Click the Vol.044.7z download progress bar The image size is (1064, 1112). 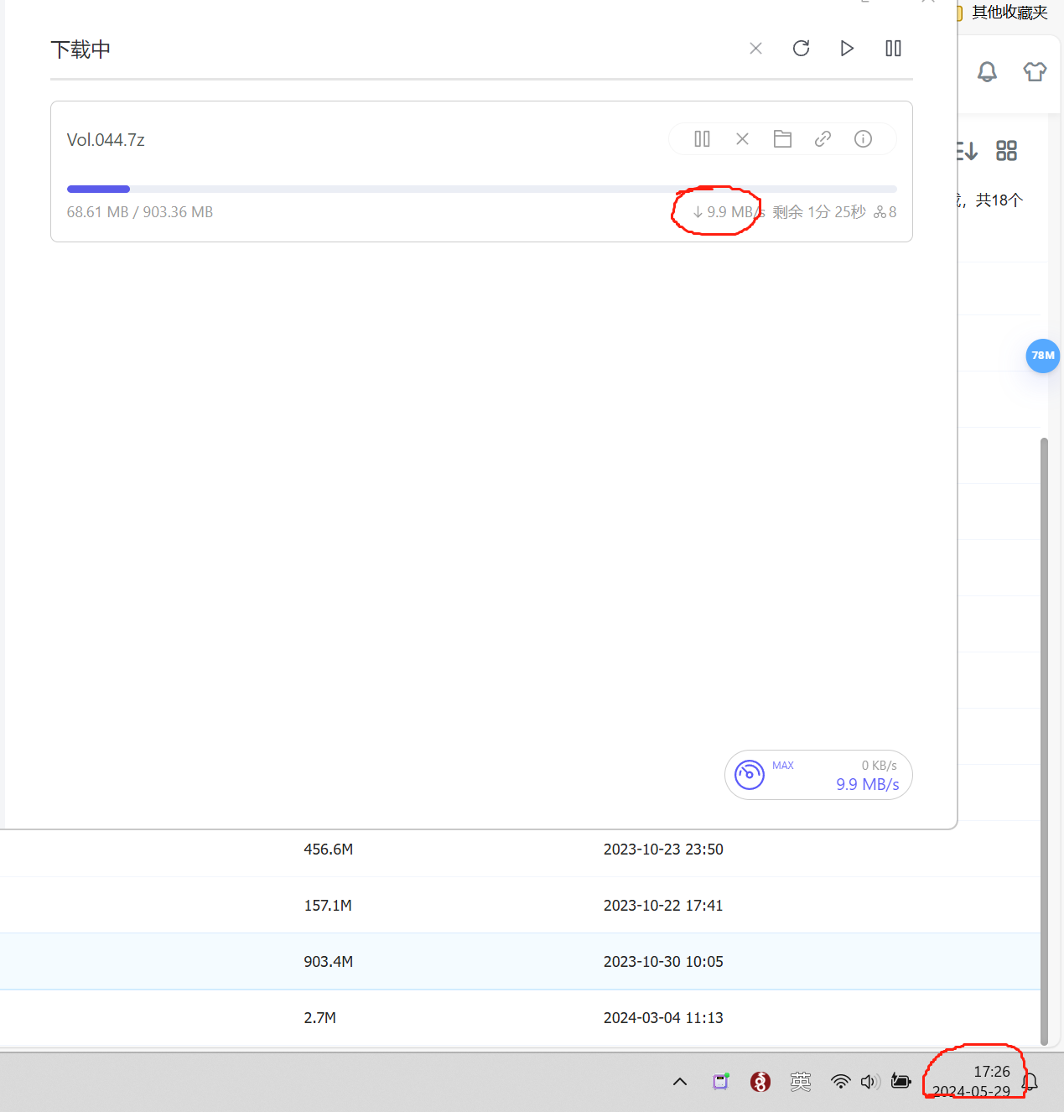pyautogui.click(x=481, y=190)
